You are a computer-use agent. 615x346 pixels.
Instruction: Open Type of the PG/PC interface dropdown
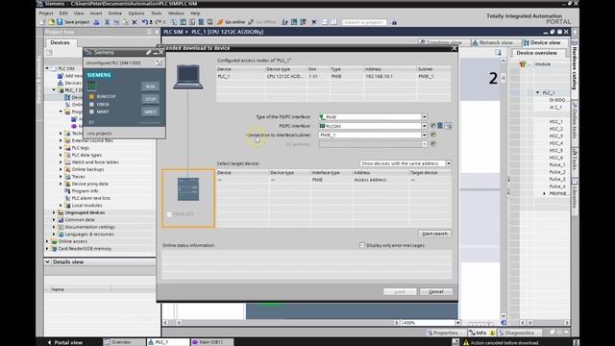point(424,117)
